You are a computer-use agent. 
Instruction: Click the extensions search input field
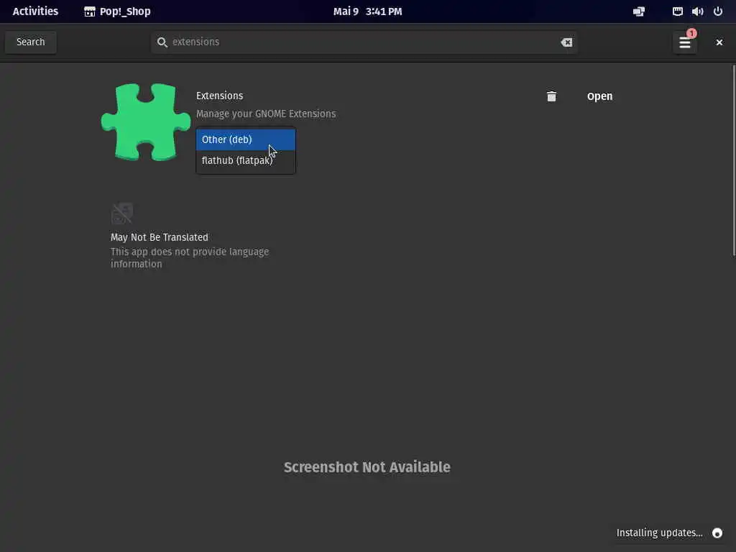pyautogui.click(x=364, y=42)
